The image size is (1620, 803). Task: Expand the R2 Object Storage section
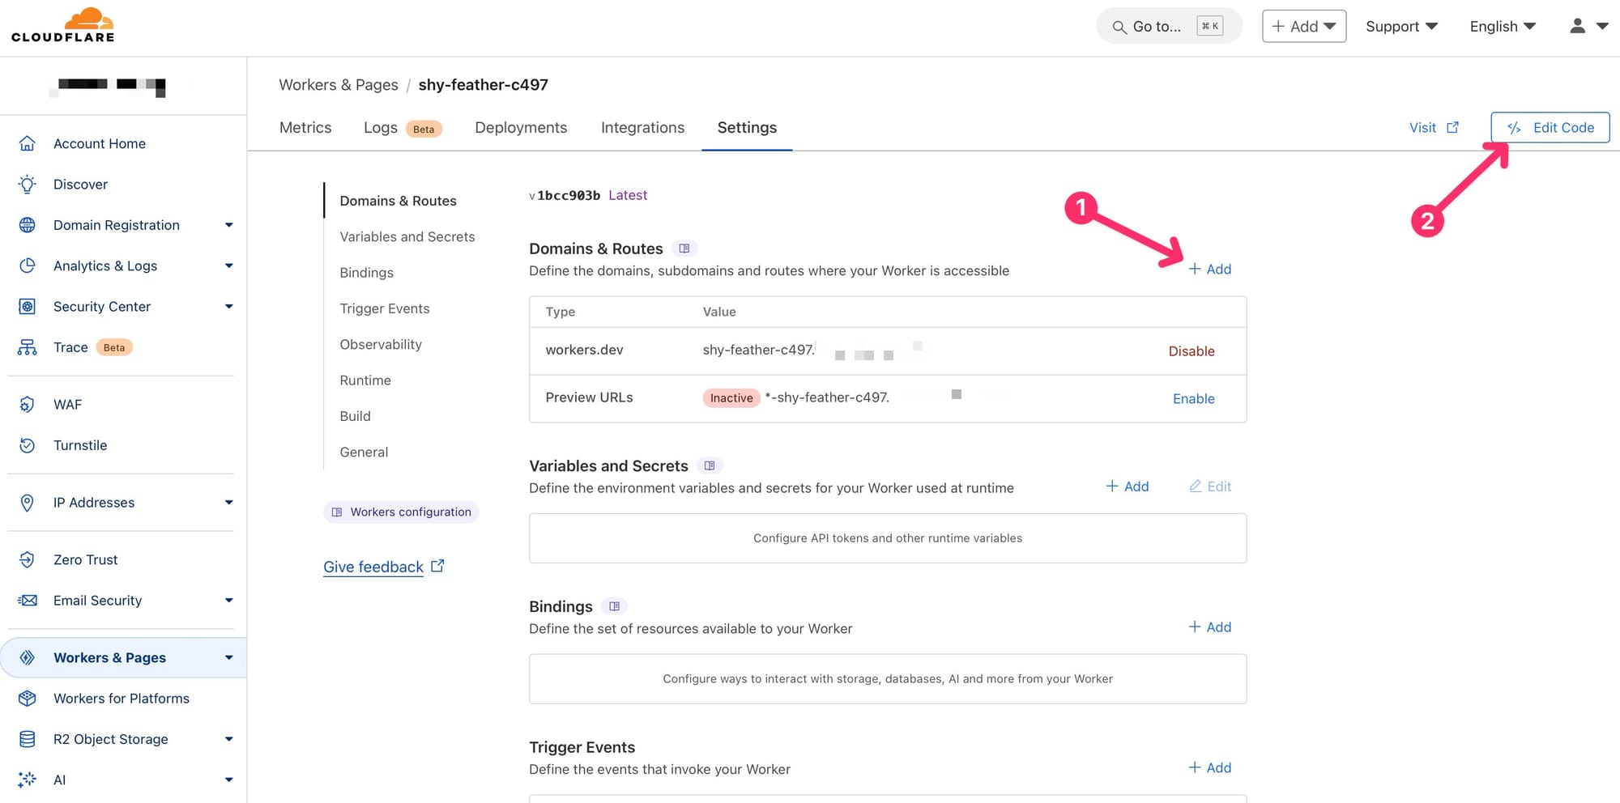(x=228, y=739)
